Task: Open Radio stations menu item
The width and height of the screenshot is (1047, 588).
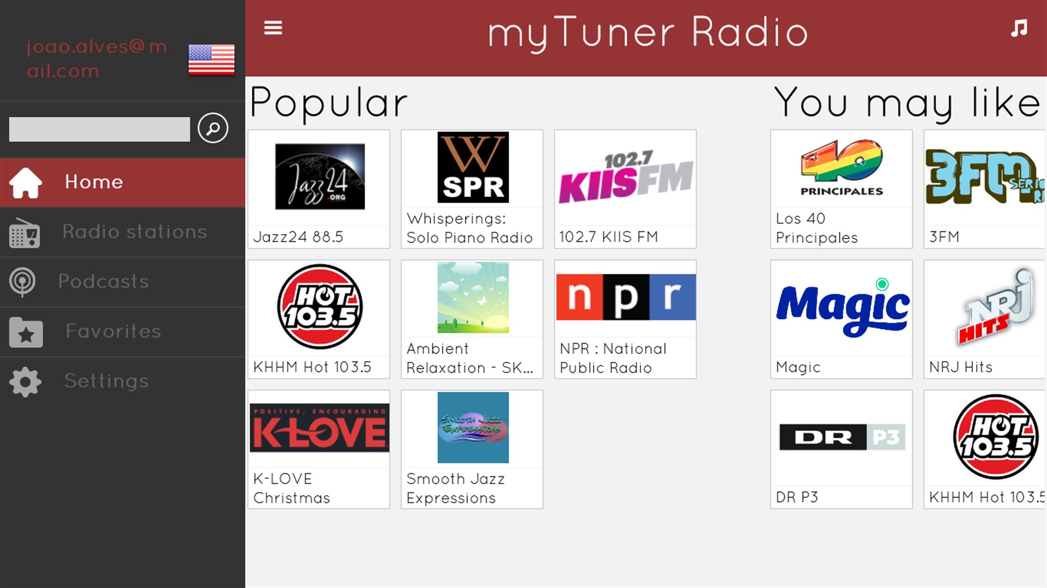Action: (134, 232)
